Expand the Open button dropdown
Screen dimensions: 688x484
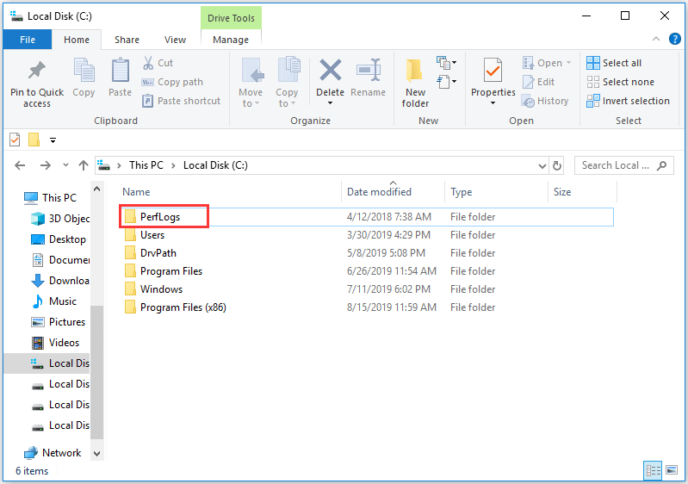point(568,63)
